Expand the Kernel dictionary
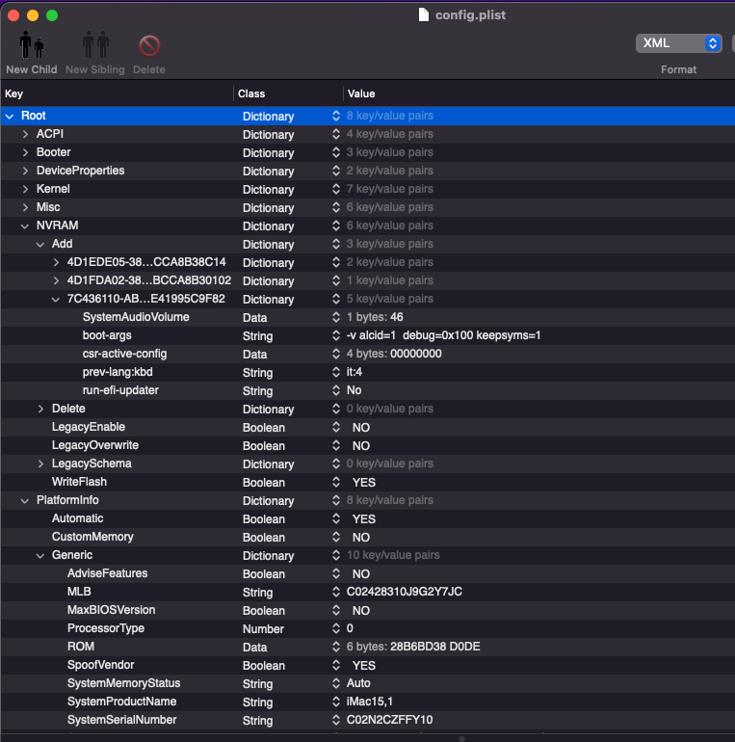The height and width of the screenshot is (742, 735). 26,189
